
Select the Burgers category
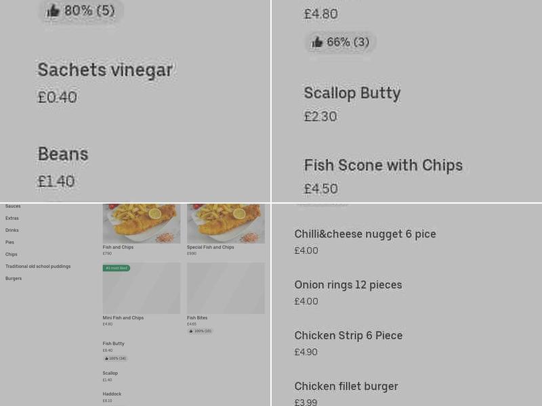(13, 278)
